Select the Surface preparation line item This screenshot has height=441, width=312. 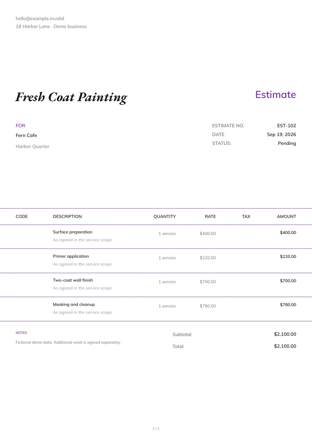(x=72, y=232)
